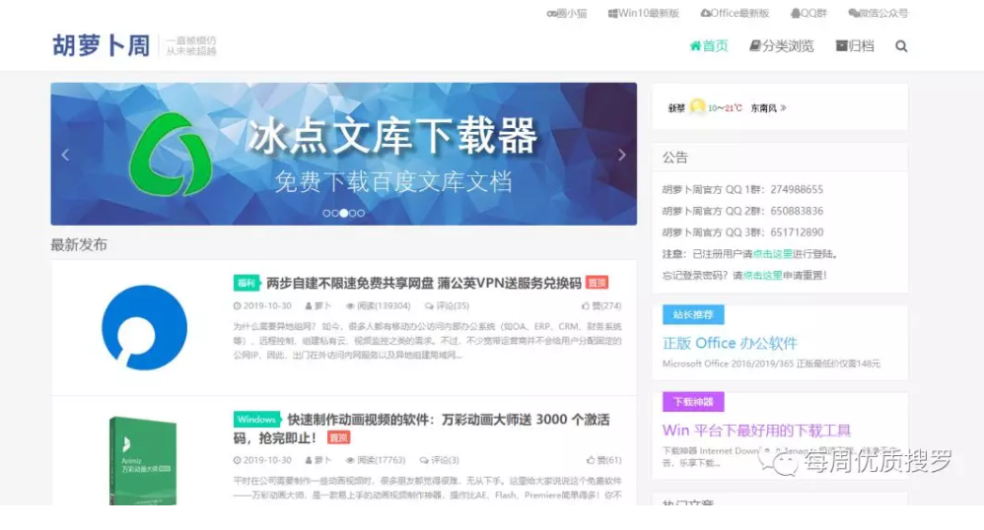Open 评论(3) comments link

click(440, 460)
